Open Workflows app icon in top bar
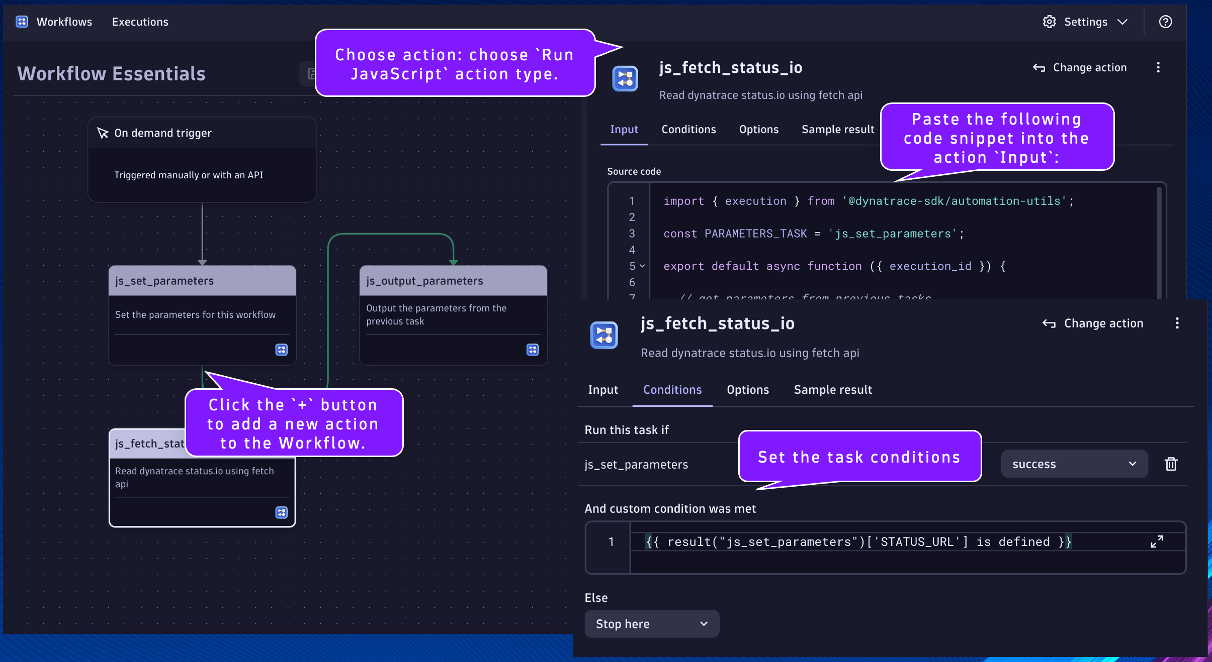Image resolution: width=1212 pixels, height=662 pixels. pyautogui.click(x=22, y=22)
